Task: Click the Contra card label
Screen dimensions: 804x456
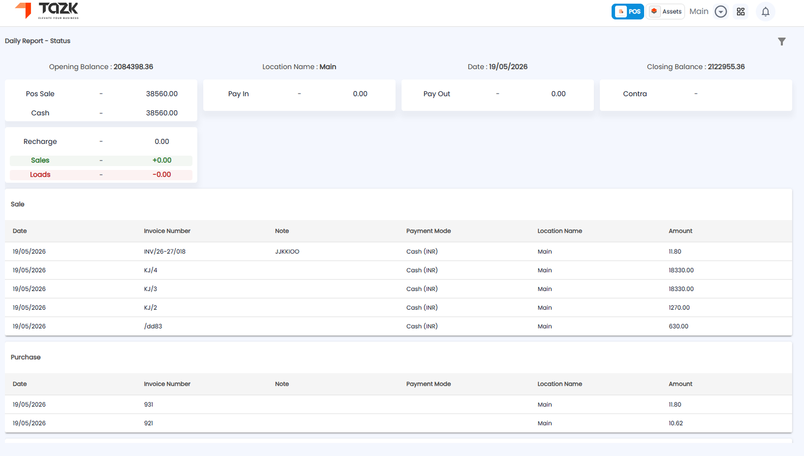Action: tap(635, 94)
